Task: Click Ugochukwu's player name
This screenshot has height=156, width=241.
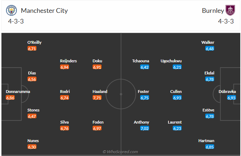Action: pos(171,61)
